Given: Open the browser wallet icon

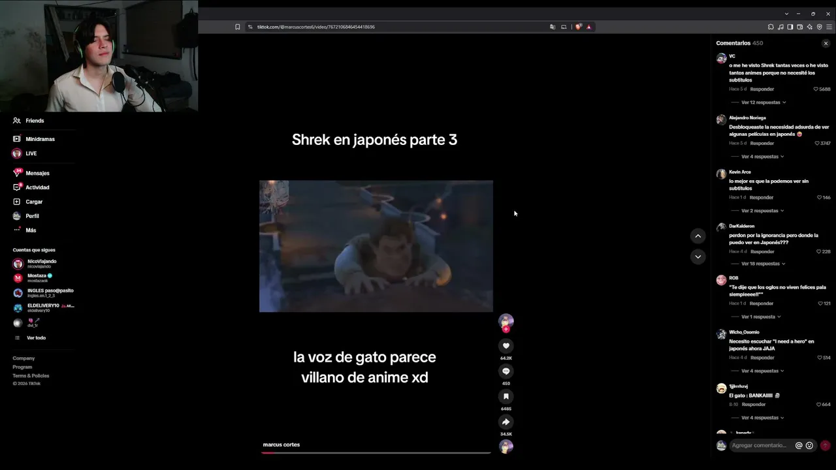Looking at the screenshot, I should click(800, 27).
